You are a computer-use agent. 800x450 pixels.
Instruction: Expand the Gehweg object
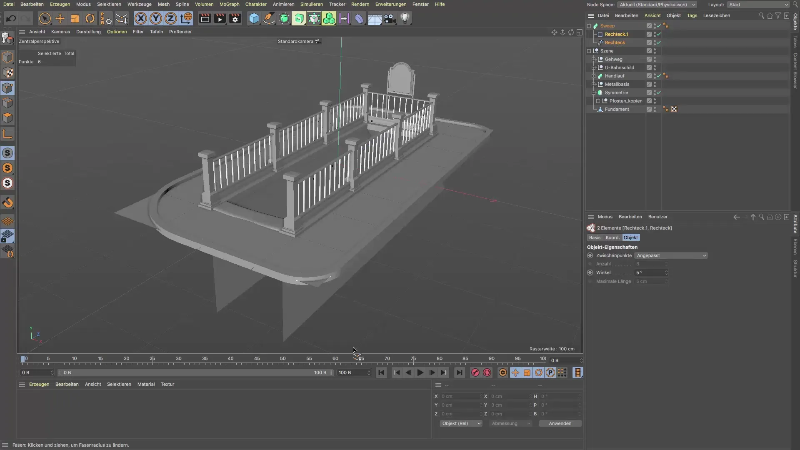pos(594,59)
